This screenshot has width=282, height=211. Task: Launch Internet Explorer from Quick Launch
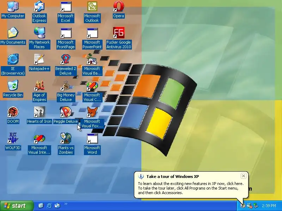tap(49, 206)
